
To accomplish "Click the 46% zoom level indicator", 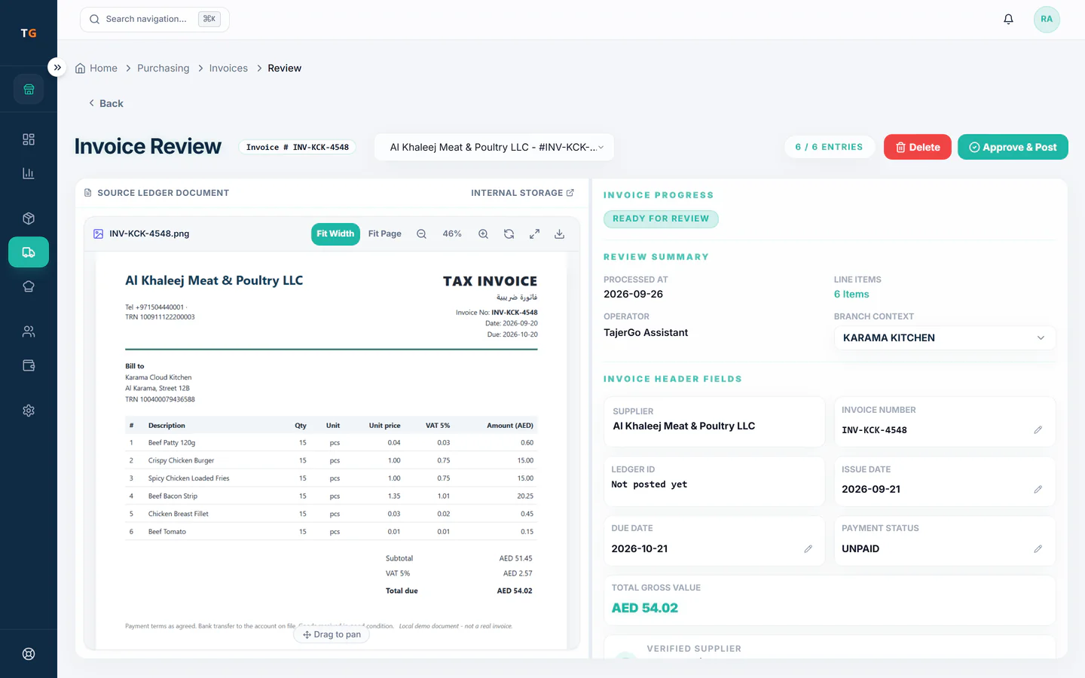I will [452, 234].
